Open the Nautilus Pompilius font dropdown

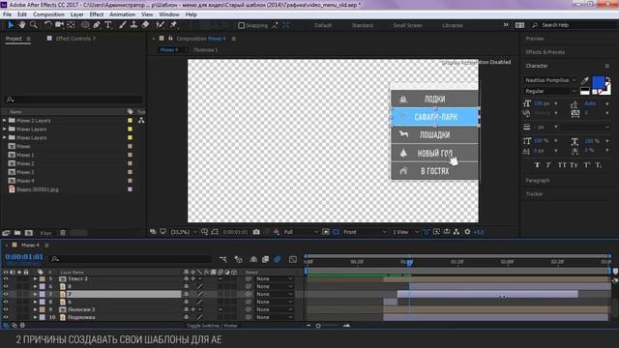[550, 80]
